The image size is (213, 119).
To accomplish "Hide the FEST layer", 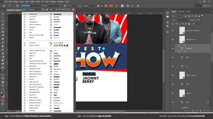I will click(x=173, y=102).
